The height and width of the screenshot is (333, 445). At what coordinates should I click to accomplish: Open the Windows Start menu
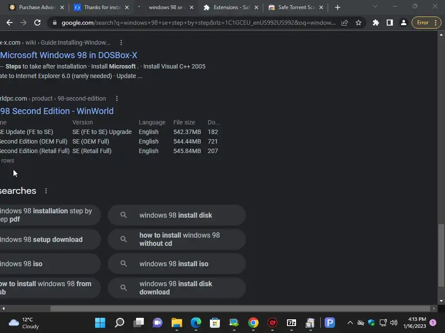pyautogui.click(x=100, y=323)
